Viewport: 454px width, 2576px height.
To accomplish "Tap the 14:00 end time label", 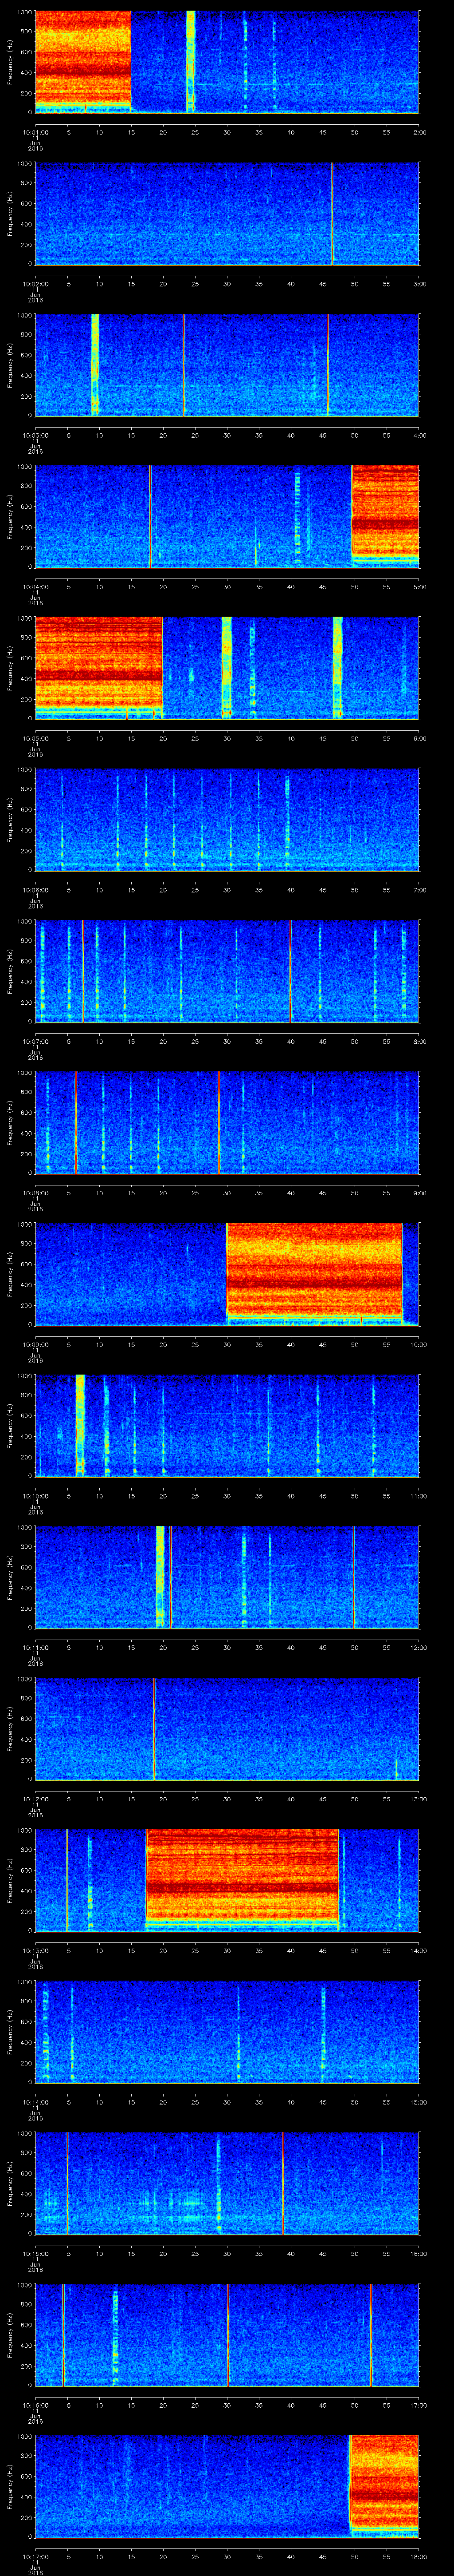I will (418, 1950).
